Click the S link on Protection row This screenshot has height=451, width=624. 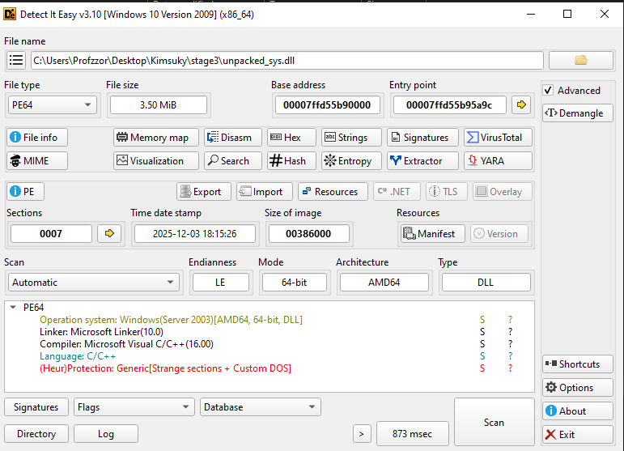pyautogui.click(x=482, y=368)
